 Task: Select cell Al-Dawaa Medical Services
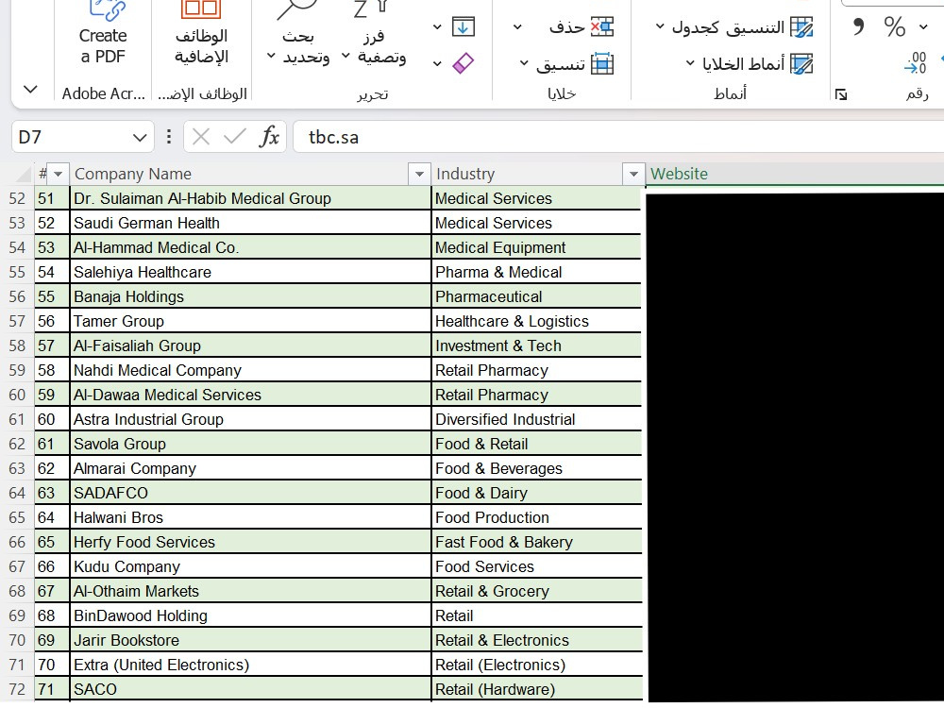(x=250, y=395)
